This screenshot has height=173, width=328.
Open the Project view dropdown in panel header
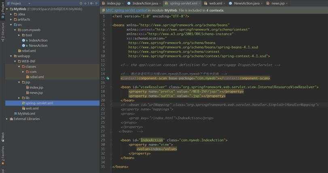(29, 4)
